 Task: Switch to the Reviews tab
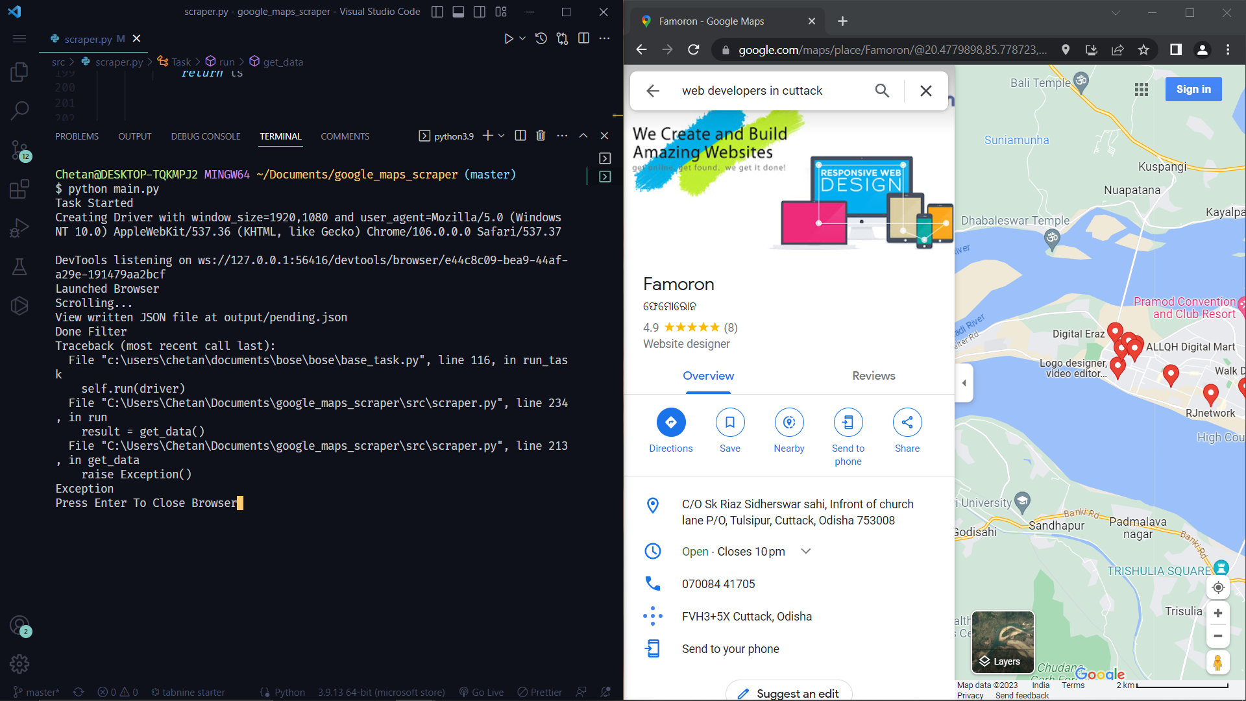pos(873,375)
